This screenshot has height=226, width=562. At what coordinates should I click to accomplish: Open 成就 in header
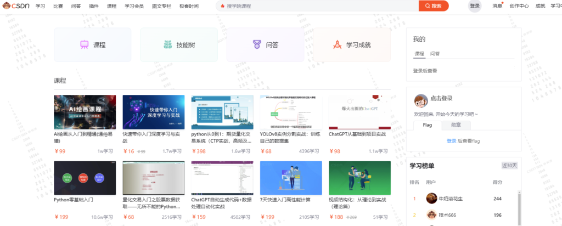pyautogui.click(x=540, y=6)
